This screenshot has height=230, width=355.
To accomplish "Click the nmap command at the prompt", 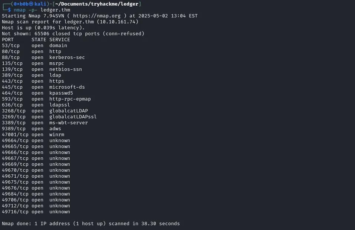I will tap(20, 10).
